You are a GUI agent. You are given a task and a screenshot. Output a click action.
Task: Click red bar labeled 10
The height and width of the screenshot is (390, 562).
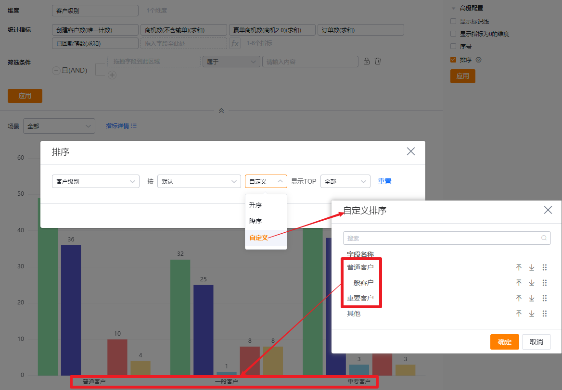click(x=117, y=357)
